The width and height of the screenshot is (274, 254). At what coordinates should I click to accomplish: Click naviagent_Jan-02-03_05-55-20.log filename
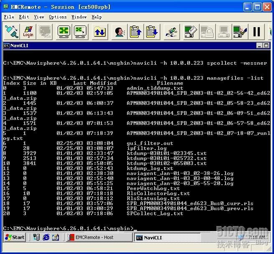(180, 183)
